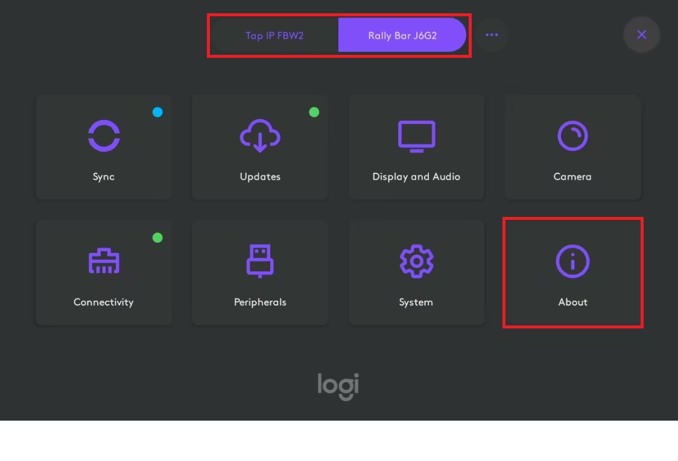The image size is (678, 461).
Task: Open System settings via the gear icon
Action: (x=416, y=262)
